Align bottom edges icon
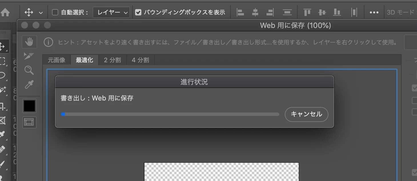Screen dimensions: 417x181 pyautogui.click(x=337, y=13)
